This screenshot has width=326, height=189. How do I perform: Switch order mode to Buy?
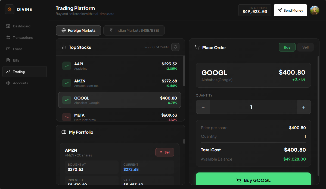click(287, 47)
